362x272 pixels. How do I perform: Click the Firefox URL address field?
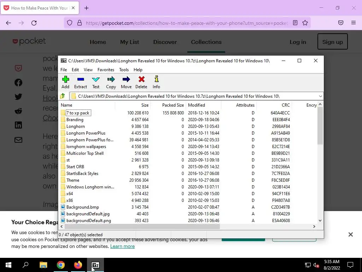187,23
